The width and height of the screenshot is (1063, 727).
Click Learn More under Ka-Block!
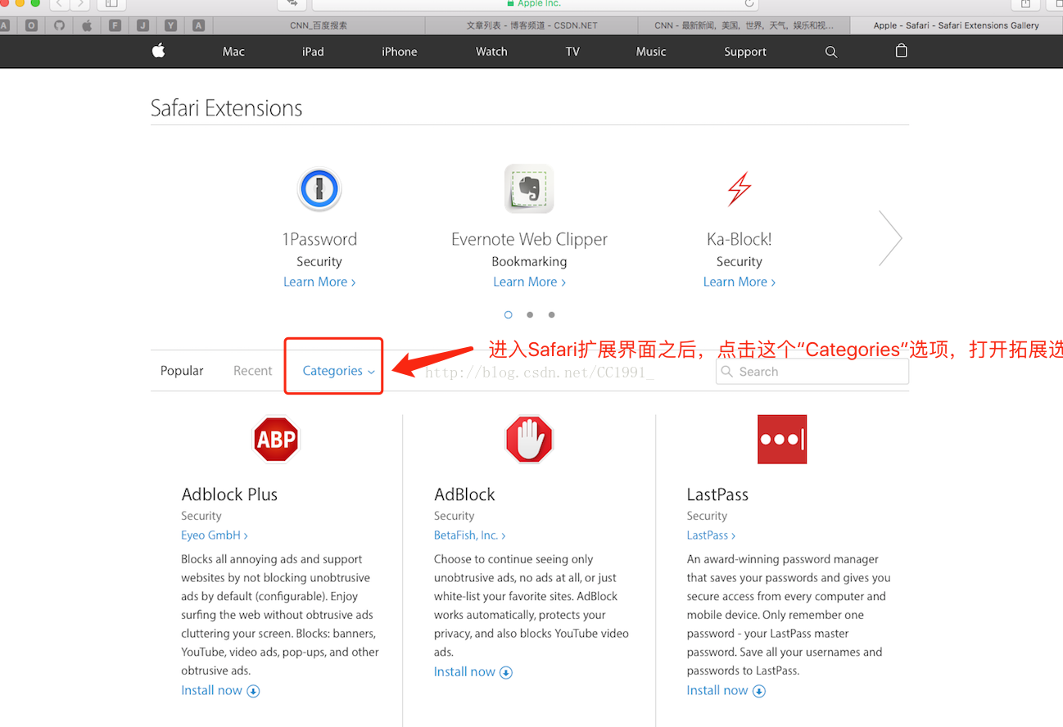(740, 282)
